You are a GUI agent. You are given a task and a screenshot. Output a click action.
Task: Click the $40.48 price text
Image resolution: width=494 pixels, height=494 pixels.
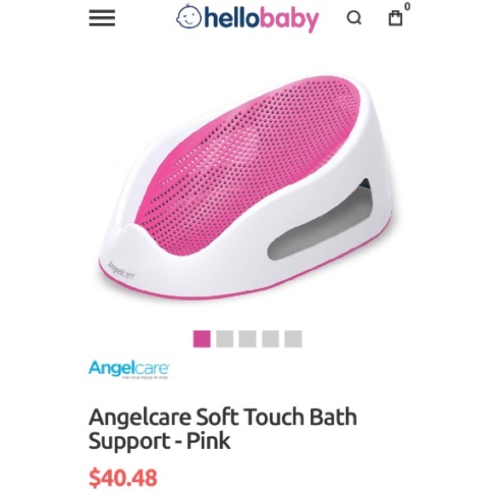tap(123, 478)
